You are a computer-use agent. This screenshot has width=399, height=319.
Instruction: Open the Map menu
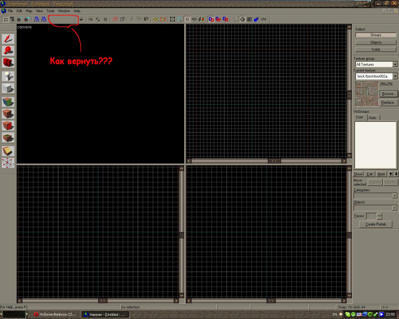[x=29, y=11]
